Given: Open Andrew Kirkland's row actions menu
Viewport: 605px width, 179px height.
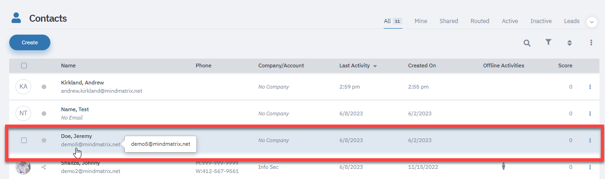Looking at the screenshot, I should pyautogui.click(x=590, y=87).
